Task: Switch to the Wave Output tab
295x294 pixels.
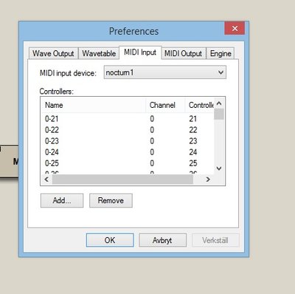Action: point(53,53)
